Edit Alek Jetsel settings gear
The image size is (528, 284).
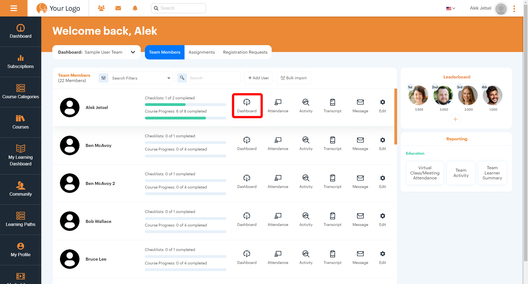click(383, 106)
